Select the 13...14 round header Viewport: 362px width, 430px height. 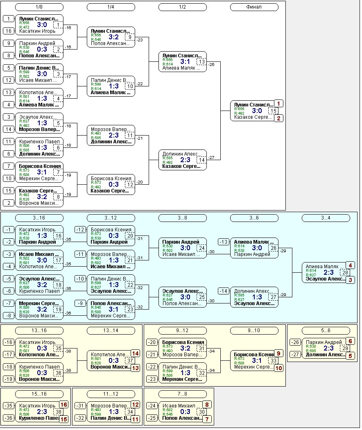tap(111, 331)
